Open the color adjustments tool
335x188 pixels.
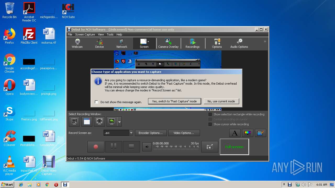point(248,133)
